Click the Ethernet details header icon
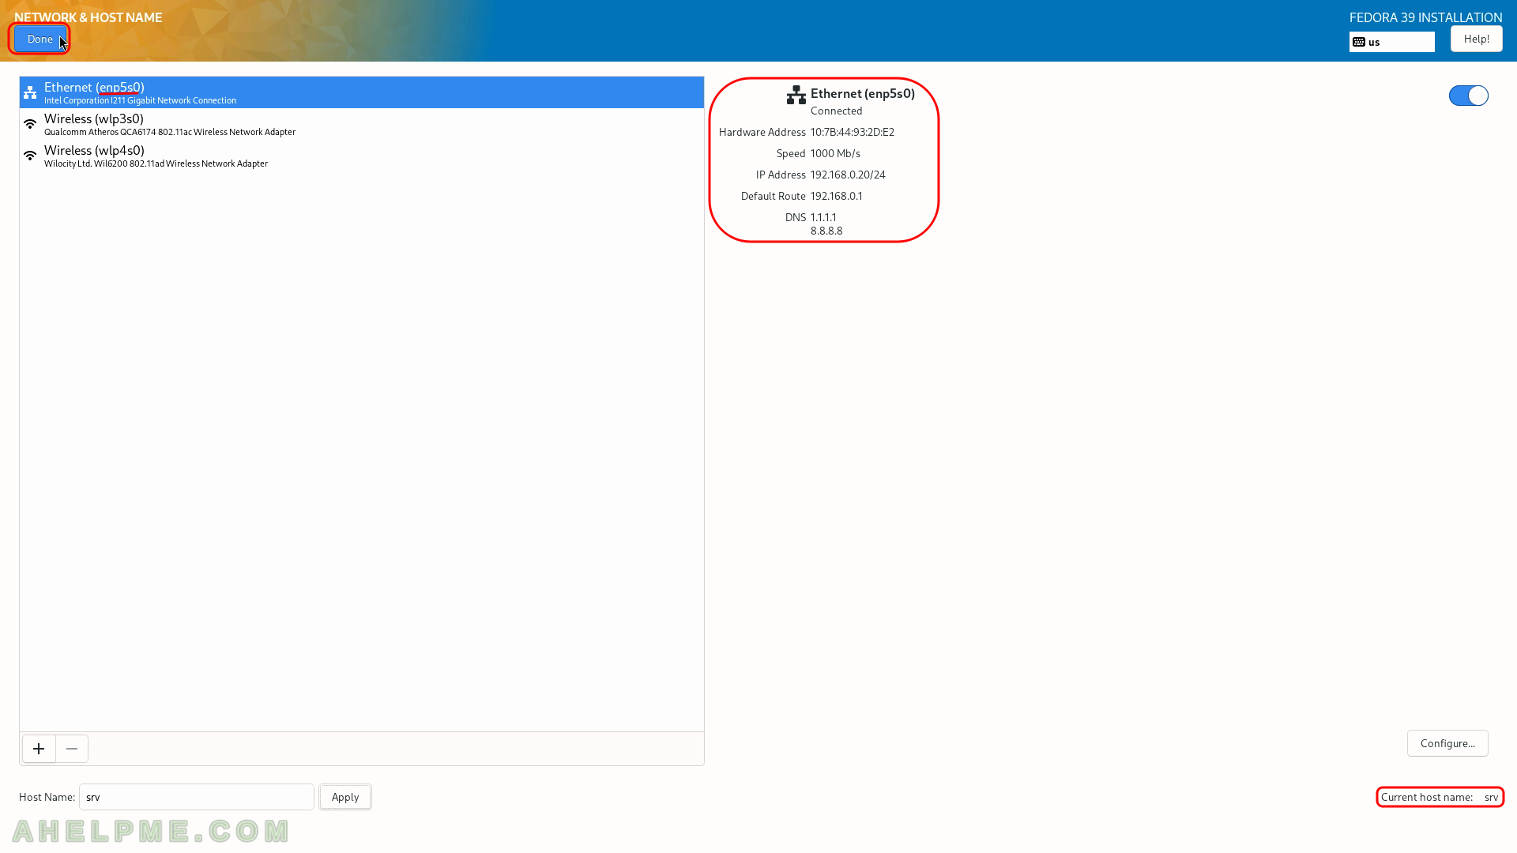1517x853 pixels. point(796,95)
